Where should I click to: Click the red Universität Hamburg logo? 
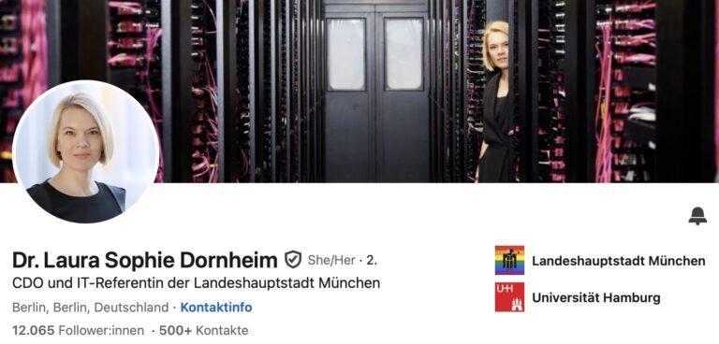(x=509, y=297)
